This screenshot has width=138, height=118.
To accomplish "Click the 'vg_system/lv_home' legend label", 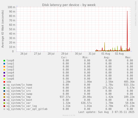I will tap(19, 85).
